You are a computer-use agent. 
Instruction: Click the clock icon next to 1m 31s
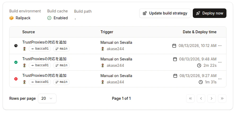[201, 82]
